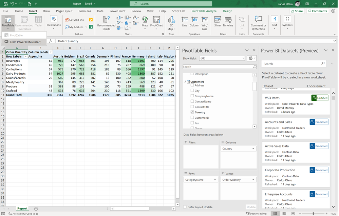Check the ContactName field

pyautogui.click(x=192, y=101)
